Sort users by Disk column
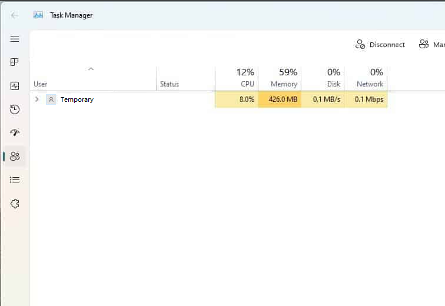445x306 pixels. pos(323,78)
